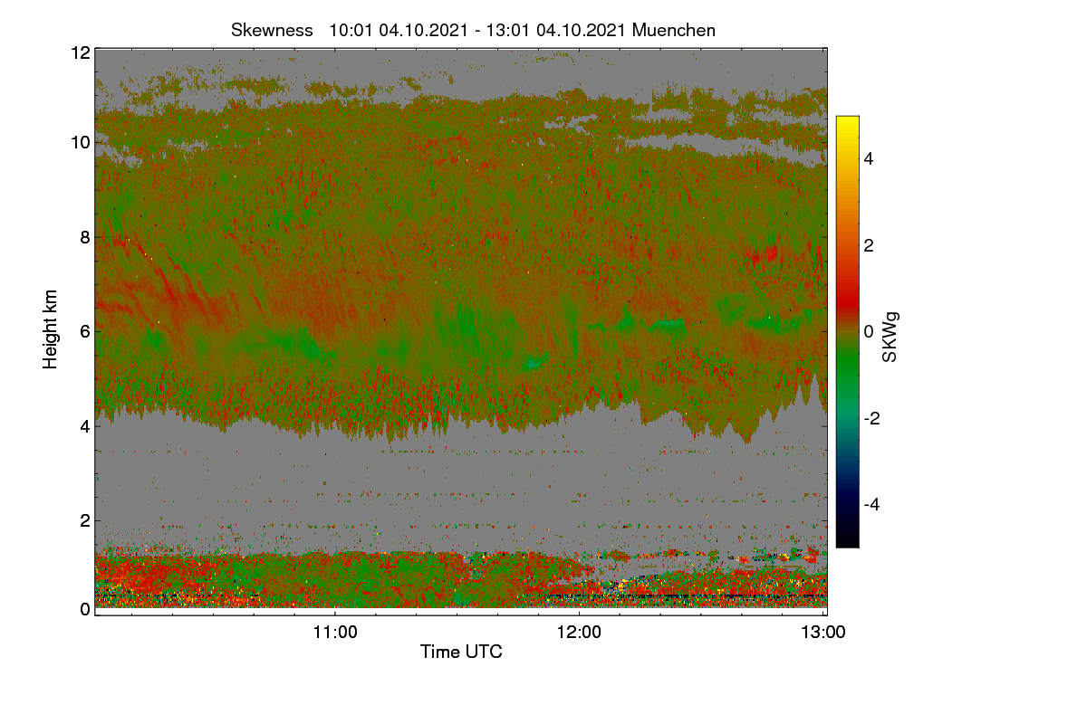Click the height axis label 12
The width and height of the screenshot is (1087, 724).
[80, 53]
